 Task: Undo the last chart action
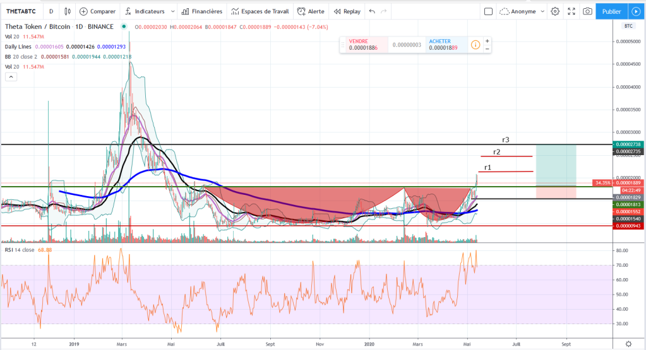(x=372, y=11)
